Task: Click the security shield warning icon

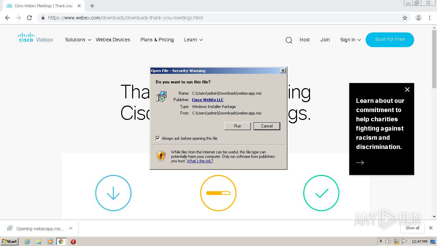Action: (161, 156)
